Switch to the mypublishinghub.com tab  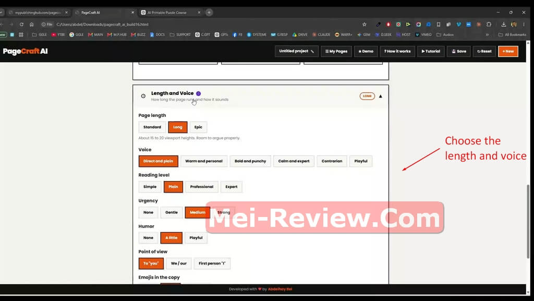(x=38, y=13)
